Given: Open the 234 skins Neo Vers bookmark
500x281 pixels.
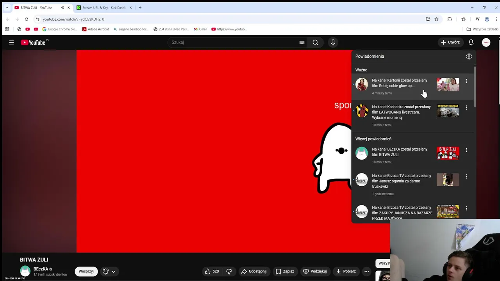Looking at the screenshot, I should point(171,29).
